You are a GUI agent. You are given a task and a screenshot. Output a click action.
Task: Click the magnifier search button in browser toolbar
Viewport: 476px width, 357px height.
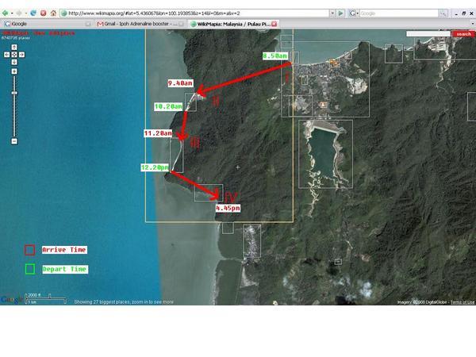(443, 13)
